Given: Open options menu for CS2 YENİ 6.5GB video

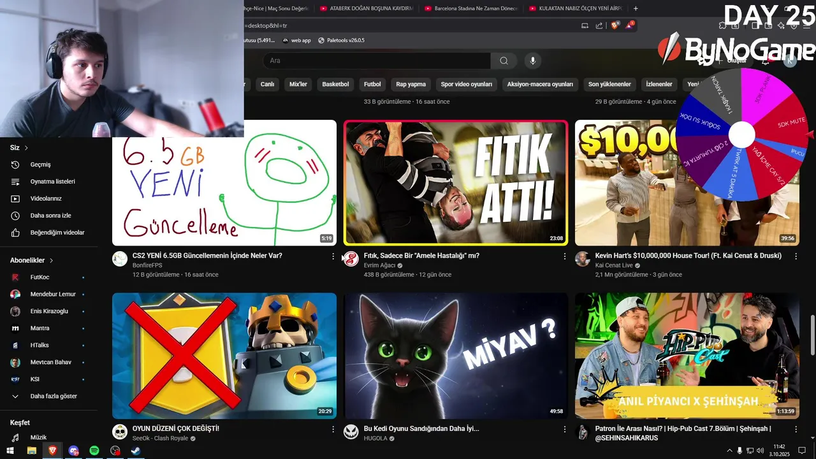Looking at the screenshot, I should point(333,256).
